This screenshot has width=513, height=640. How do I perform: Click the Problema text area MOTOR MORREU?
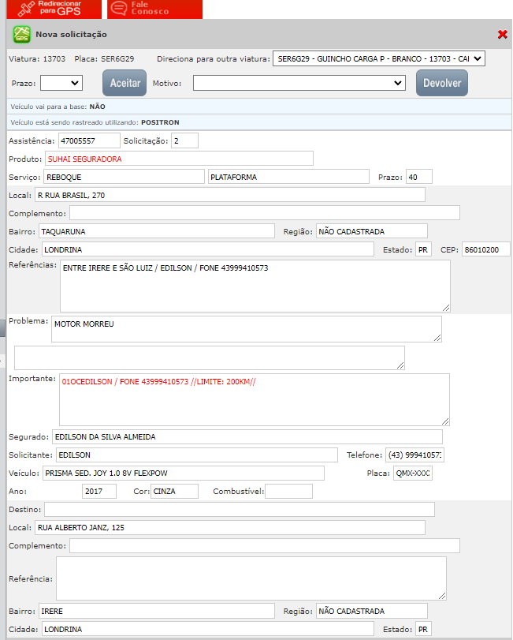pyautogui.click(x=246, y=329)
